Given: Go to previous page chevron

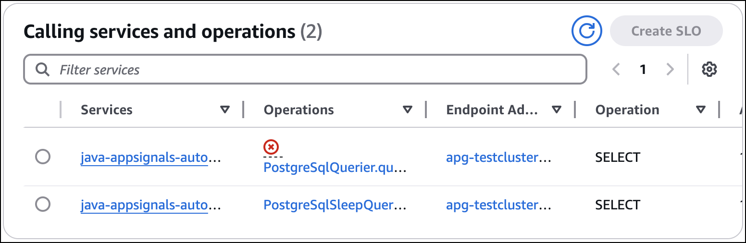Looking at the screenshot, I should (x=616, y=70).
